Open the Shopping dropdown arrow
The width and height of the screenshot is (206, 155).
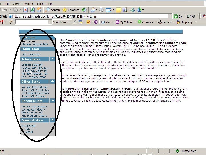(x=195, y=22)
